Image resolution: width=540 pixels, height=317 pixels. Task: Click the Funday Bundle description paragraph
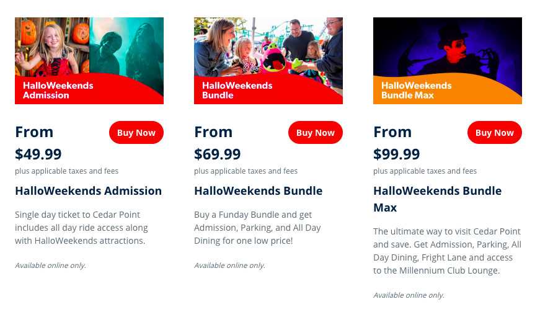(x=257, y=228)
